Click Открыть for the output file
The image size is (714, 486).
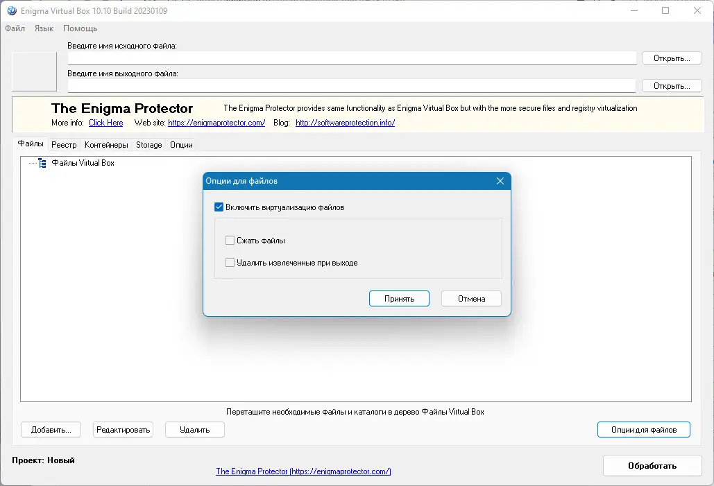(672, 86)
